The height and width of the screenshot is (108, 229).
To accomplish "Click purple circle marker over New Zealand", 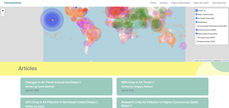I will pos(183,46).
